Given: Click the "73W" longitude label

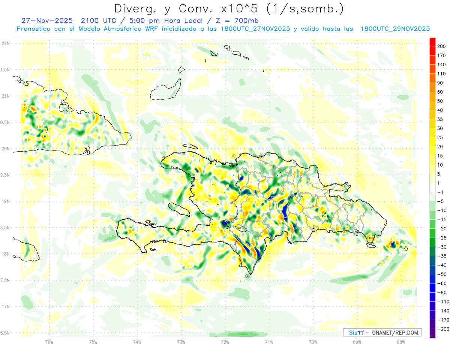Looking at the screenshot, I should click(x=181, y=342).
